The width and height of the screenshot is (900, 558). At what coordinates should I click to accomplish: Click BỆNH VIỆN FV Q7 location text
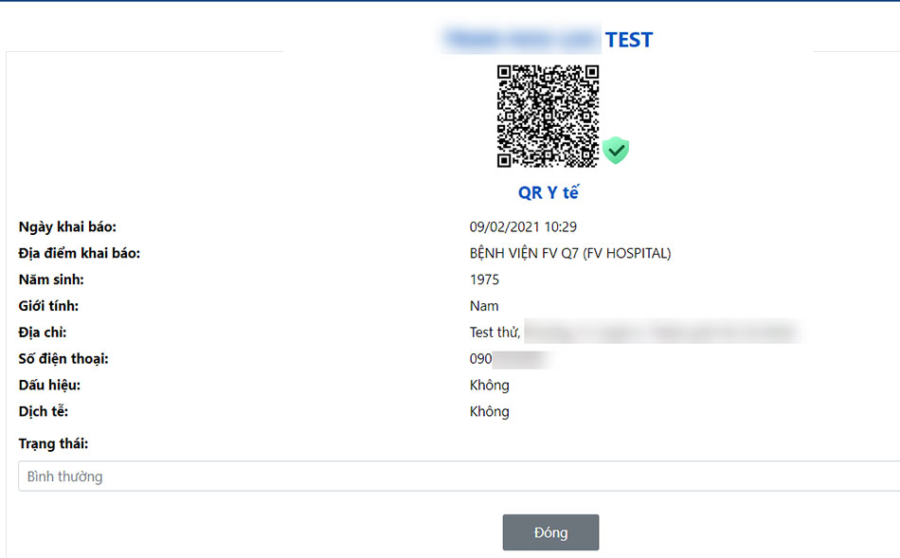click(570, 253)
